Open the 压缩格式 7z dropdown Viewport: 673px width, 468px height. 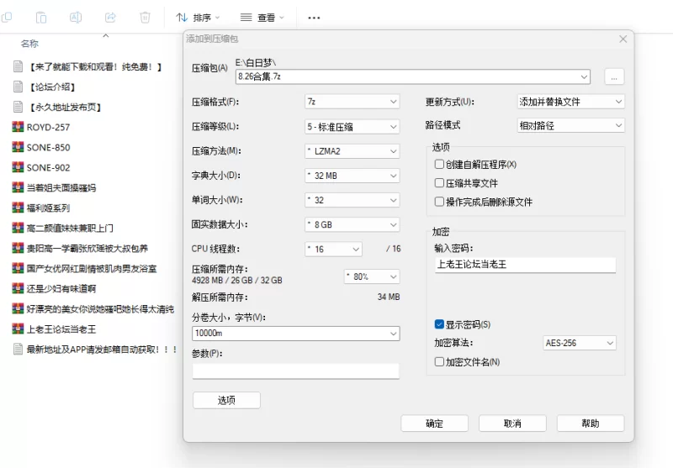pyautogui.click(x=352, y=102)
